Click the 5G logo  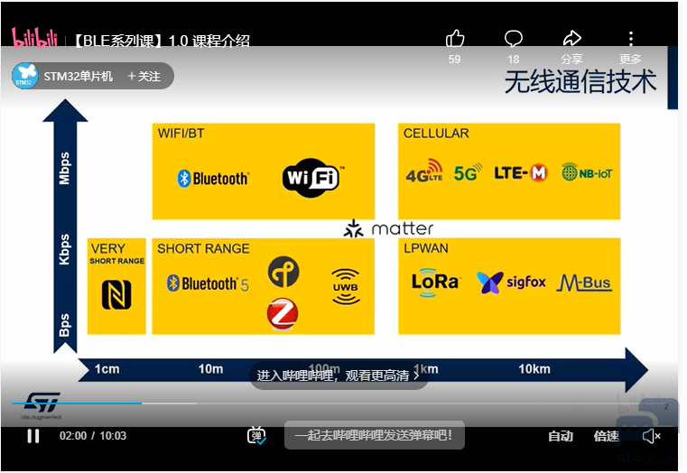(468, 172)
